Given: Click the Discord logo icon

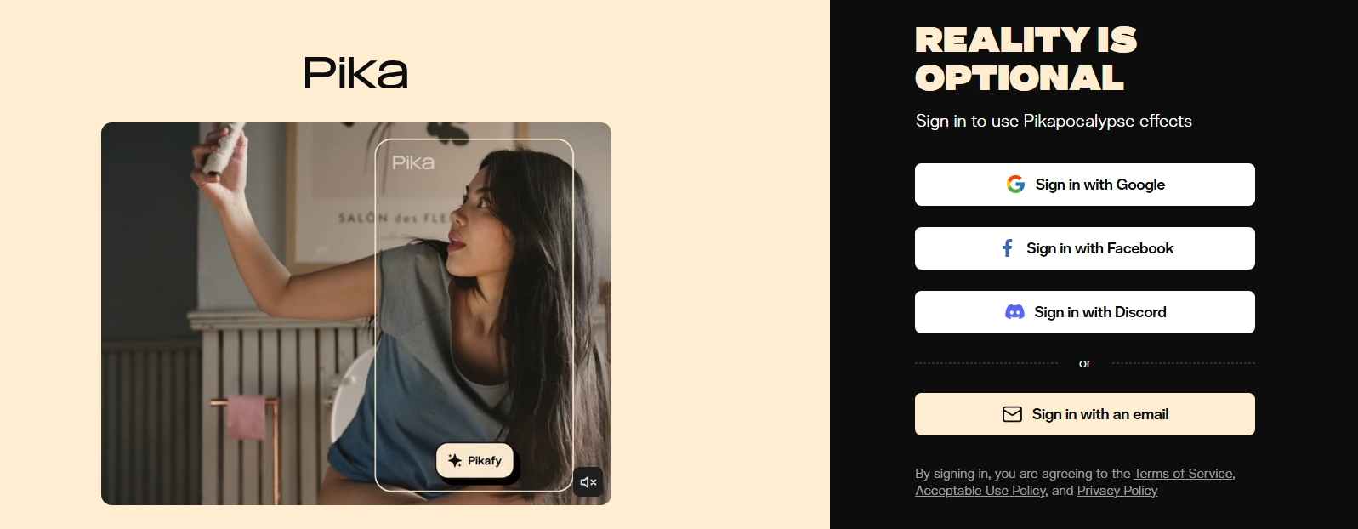Looking at the screenshot, I should pyautogui.click(x=1014, y=312).
